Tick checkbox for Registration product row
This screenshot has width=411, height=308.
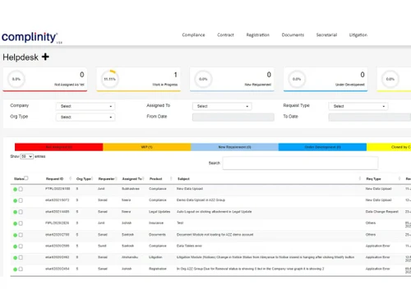point(21,269)
